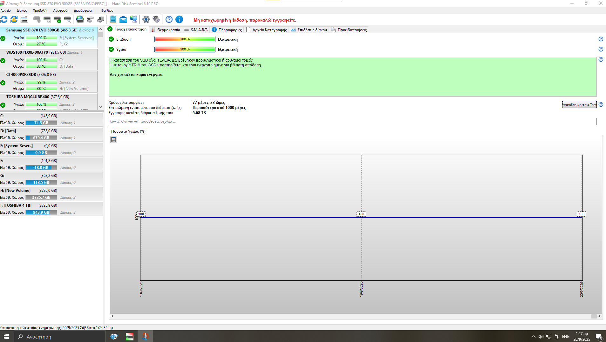Switch to the Θερμοκρασία tab

166,30
